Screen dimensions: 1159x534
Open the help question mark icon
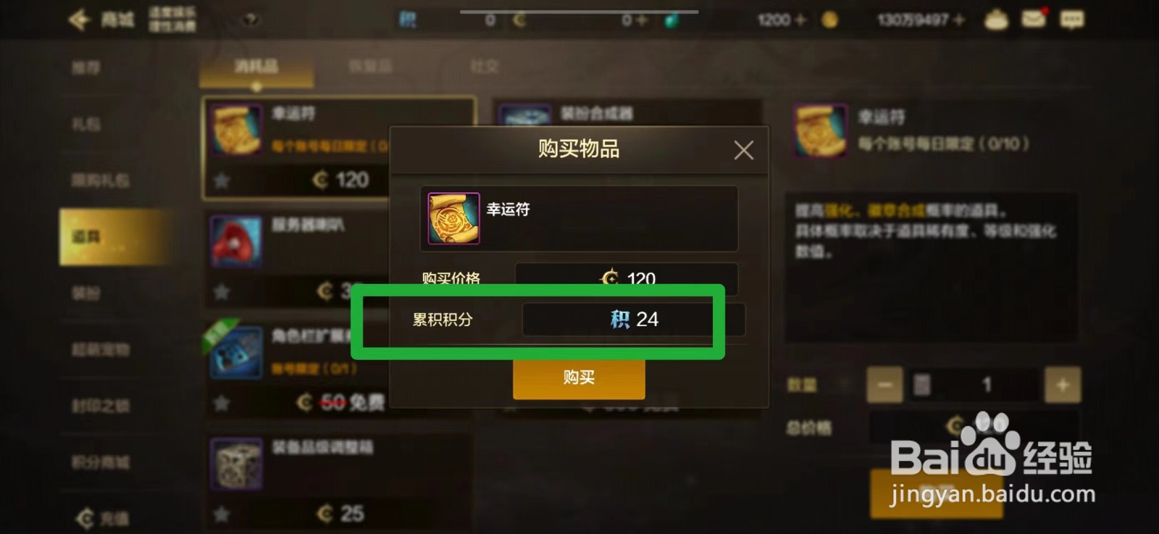click(250, 20)
